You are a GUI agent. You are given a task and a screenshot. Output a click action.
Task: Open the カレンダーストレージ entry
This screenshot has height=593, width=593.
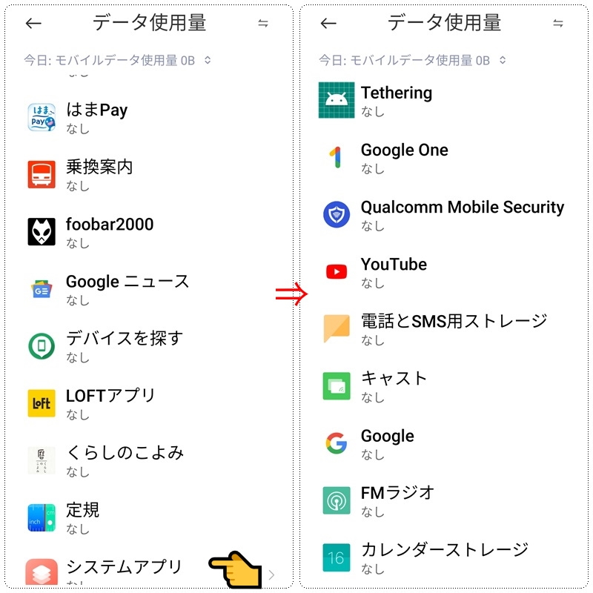444,557
